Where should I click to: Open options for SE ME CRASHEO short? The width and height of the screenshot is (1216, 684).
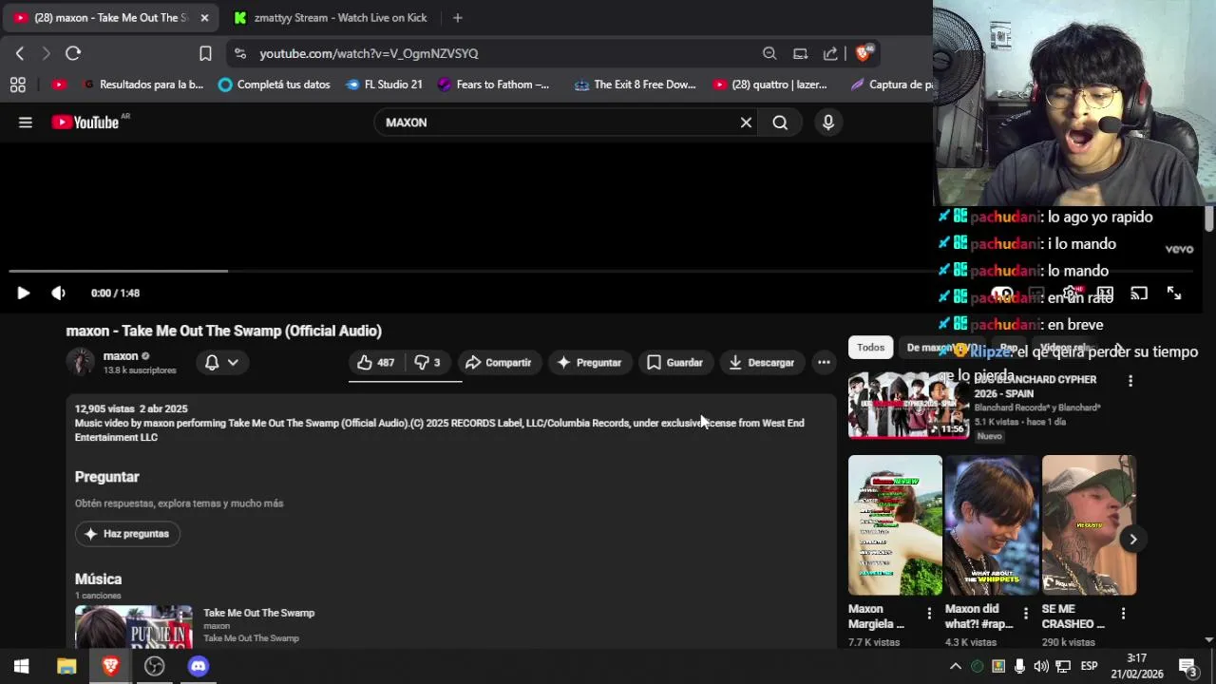tap(1123, 614)
